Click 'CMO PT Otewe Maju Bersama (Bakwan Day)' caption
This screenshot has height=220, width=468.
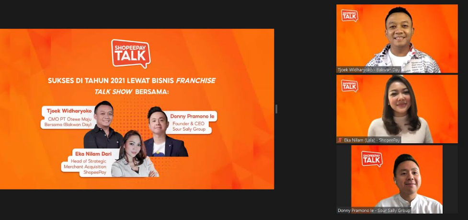tap(69, 122)
